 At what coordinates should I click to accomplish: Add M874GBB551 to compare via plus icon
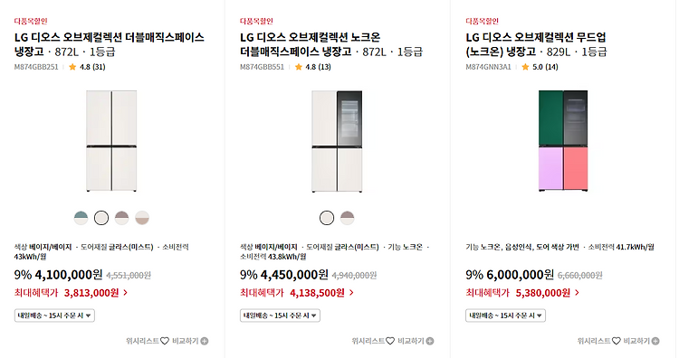click(x=430, y=341)
